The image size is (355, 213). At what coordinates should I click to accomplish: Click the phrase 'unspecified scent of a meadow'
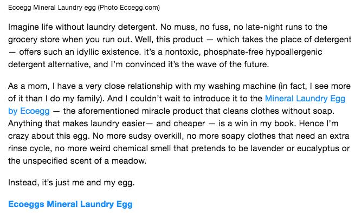coord(83,161)
